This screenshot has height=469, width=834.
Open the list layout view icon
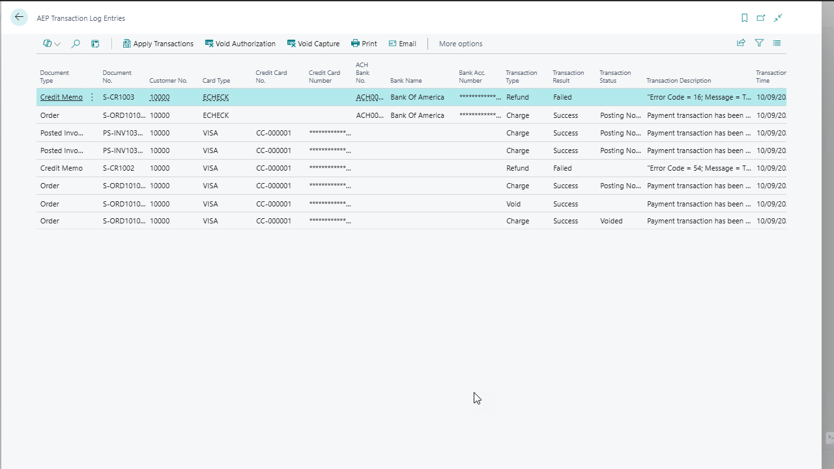pyautogui.click(x=777, y=43)
